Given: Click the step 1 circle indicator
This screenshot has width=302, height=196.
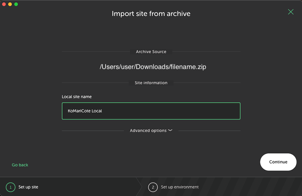Looking at the screenshot, I should coord(10,187).
